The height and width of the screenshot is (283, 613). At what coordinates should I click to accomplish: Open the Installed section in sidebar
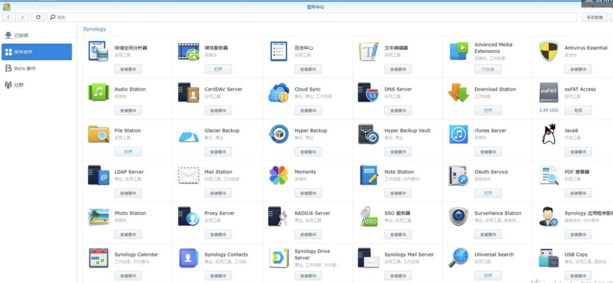tap(37, 35)
